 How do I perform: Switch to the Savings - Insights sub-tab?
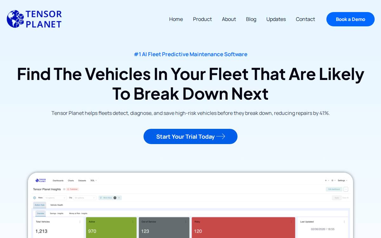(x=57, y=214)
